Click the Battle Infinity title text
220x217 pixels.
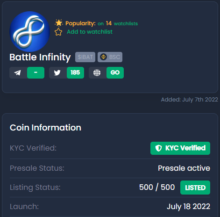pos(40,58)
